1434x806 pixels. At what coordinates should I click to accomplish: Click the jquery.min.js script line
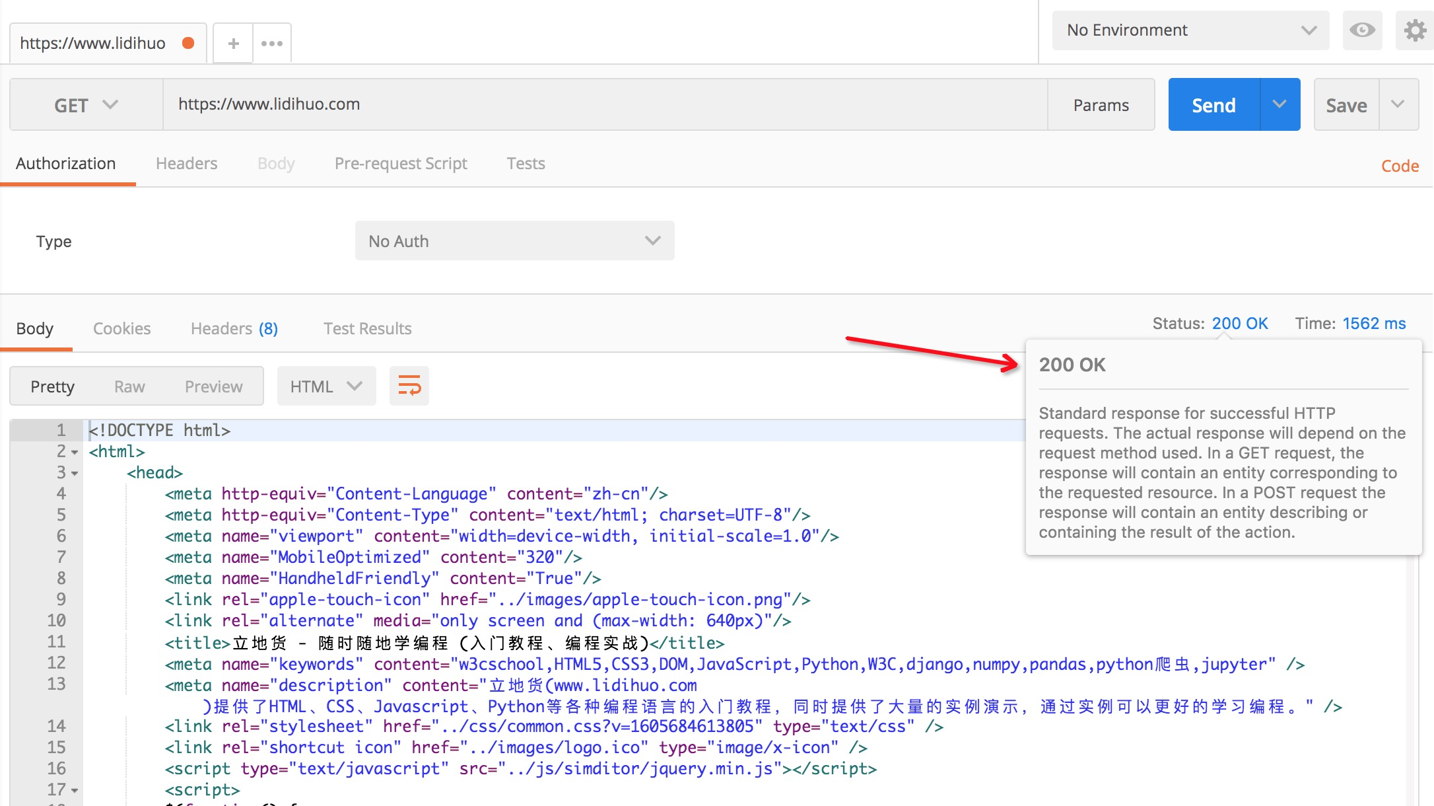coord(520,769)
